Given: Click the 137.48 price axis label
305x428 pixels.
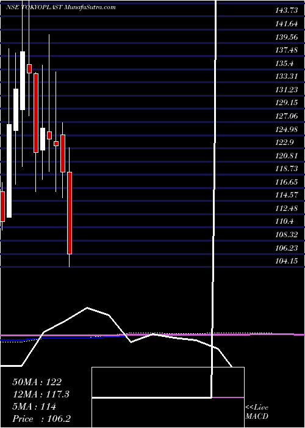Looking at the screenshot, I should (x=287, y=51).
